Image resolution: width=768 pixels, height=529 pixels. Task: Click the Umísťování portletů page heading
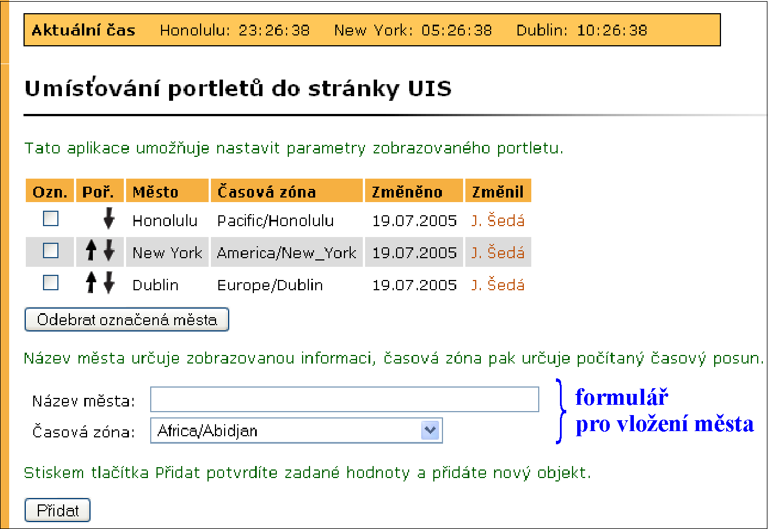pyautogui.click(x=238, y=89)
